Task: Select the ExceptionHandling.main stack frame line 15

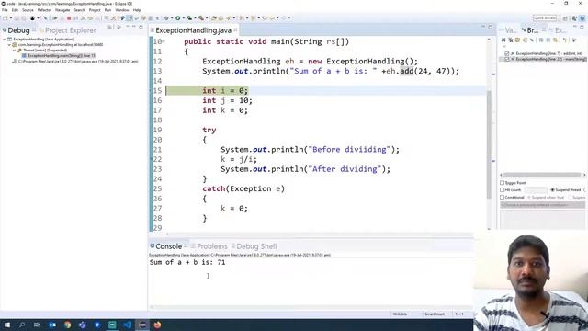Action: tap(59, 55)
